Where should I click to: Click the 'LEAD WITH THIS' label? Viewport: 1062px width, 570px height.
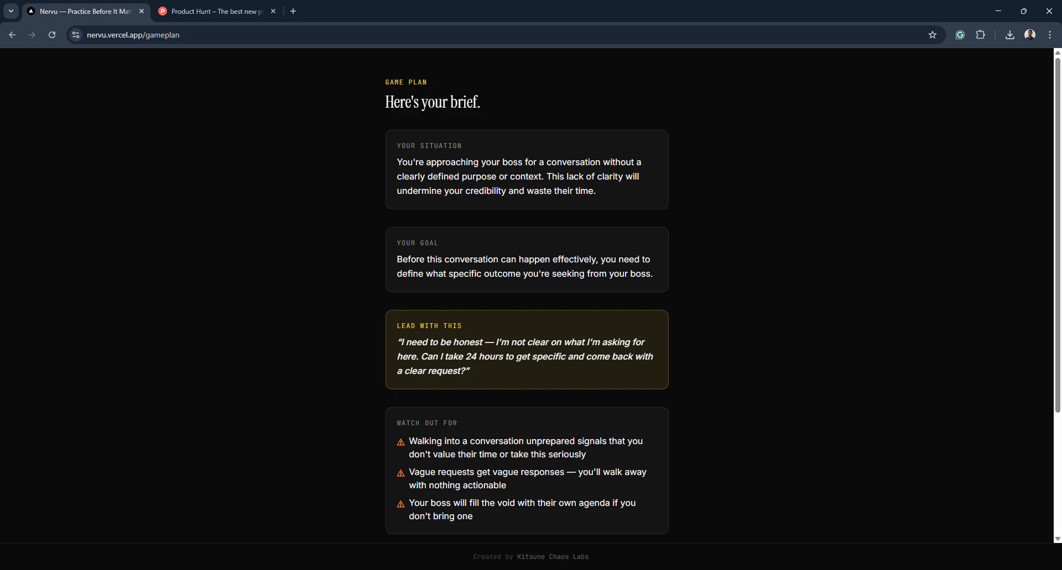[429, 326]
